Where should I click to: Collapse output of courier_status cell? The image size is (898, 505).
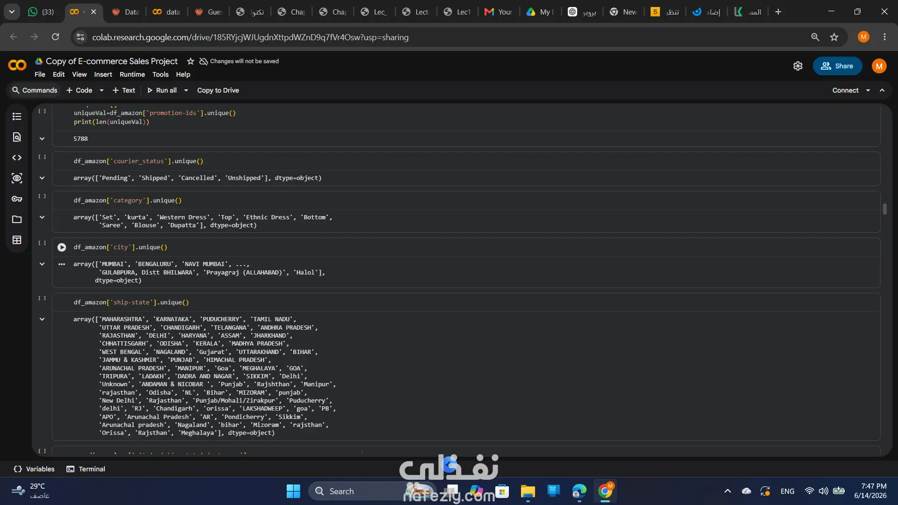pyautogui.click(x=42, y=178)
